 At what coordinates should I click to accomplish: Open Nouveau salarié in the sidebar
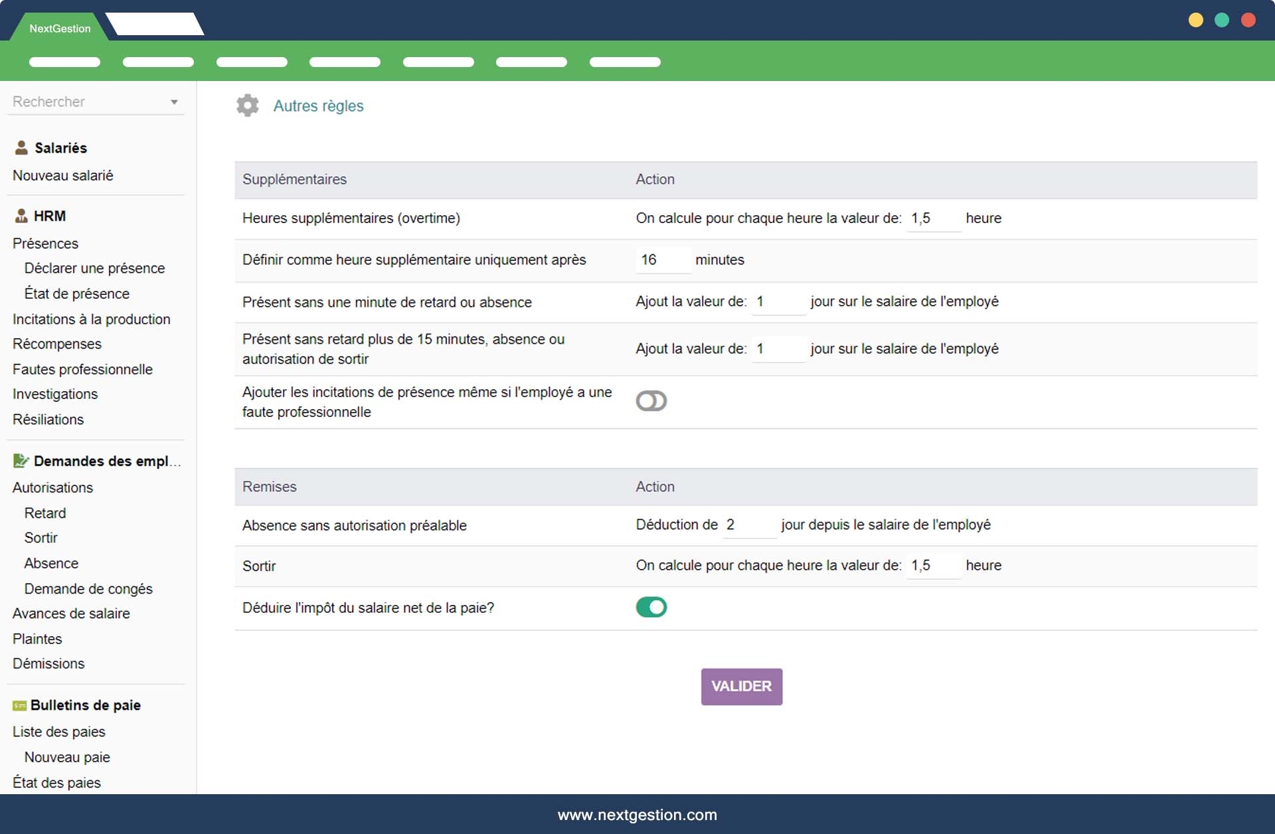63,175
